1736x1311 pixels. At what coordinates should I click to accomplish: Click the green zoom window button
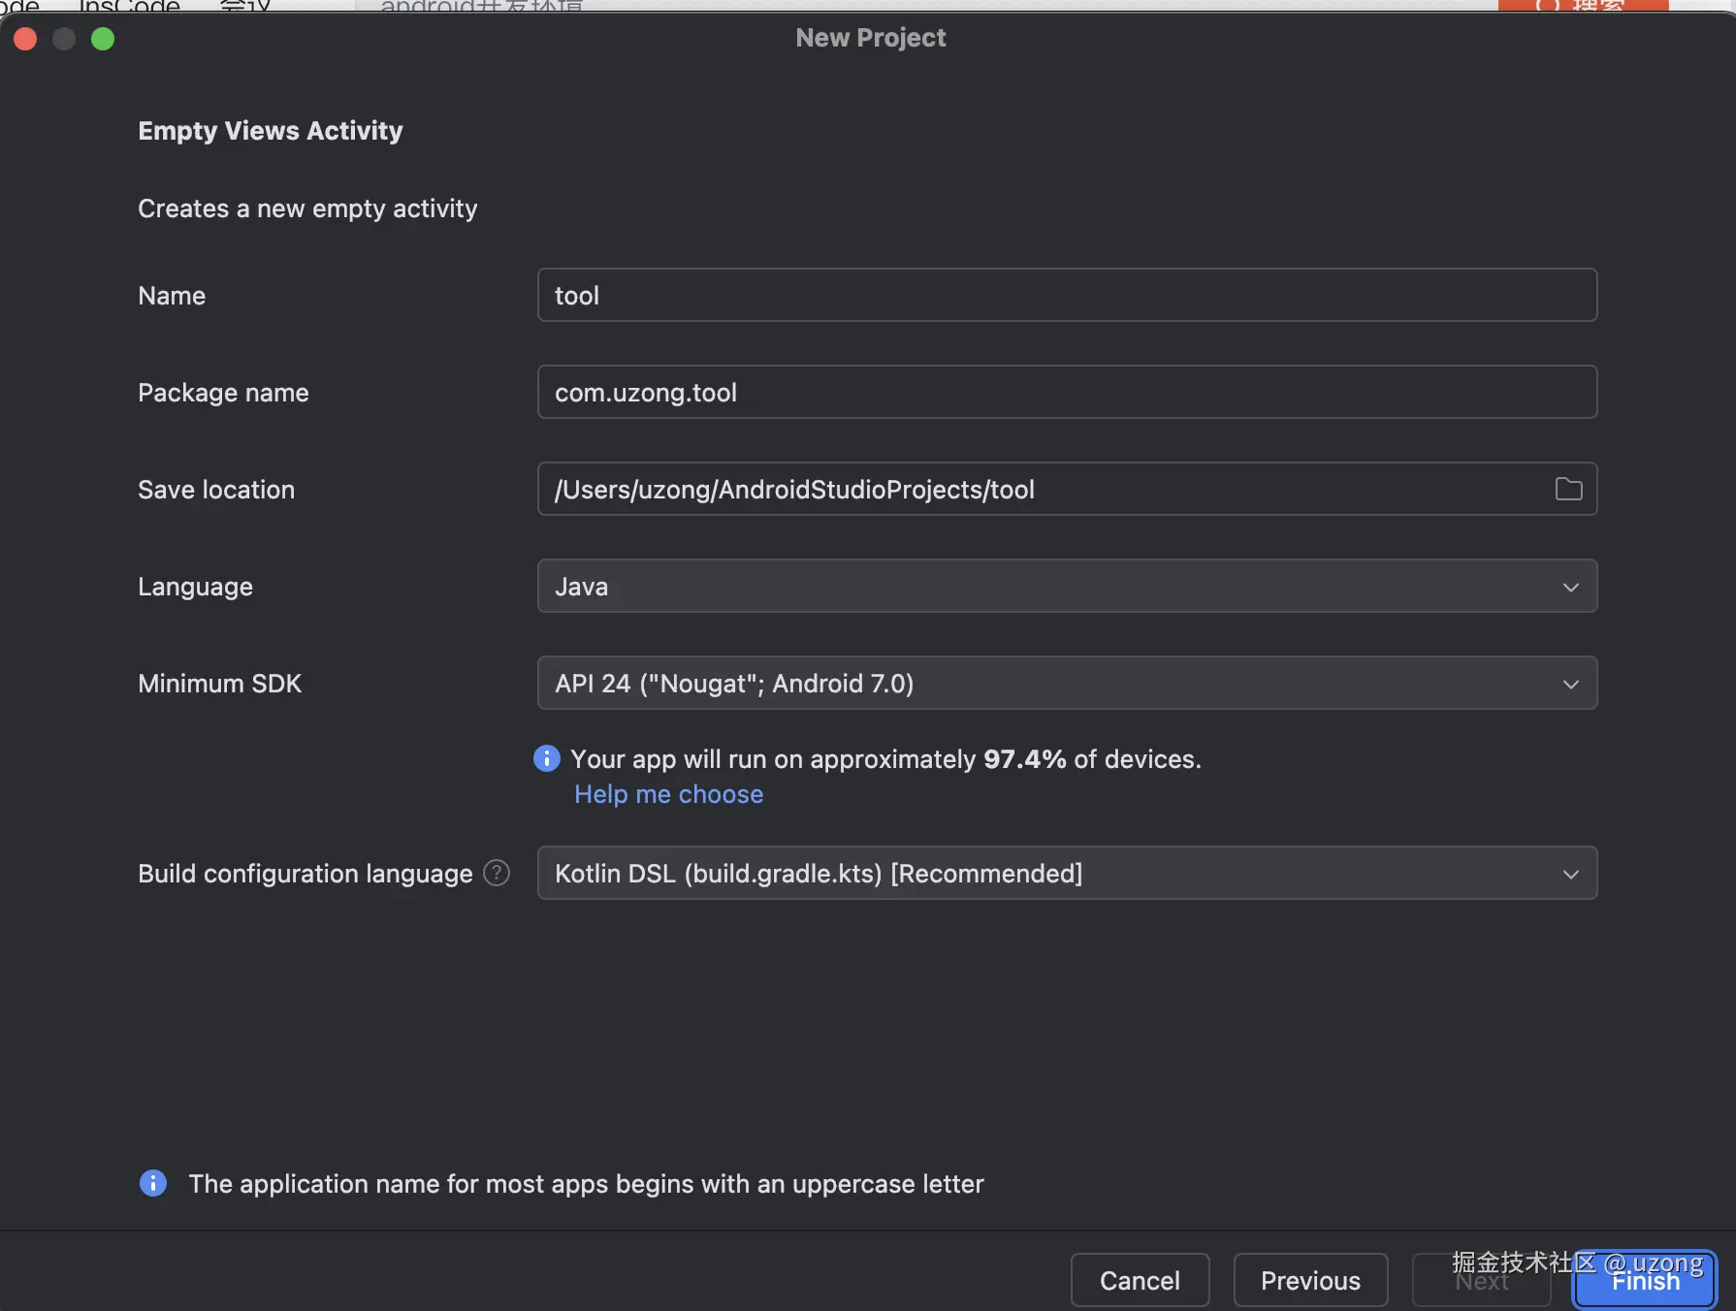[x=103, y=39]
